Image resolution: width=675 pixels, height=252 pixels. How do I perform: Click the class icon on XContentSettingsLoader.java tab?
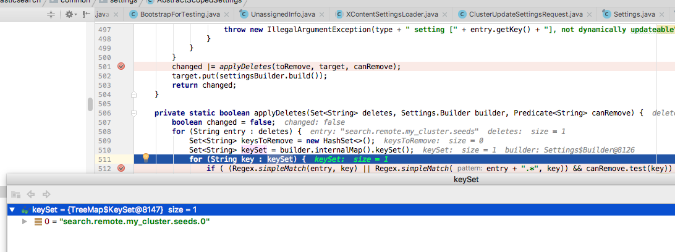click(340, 15)
